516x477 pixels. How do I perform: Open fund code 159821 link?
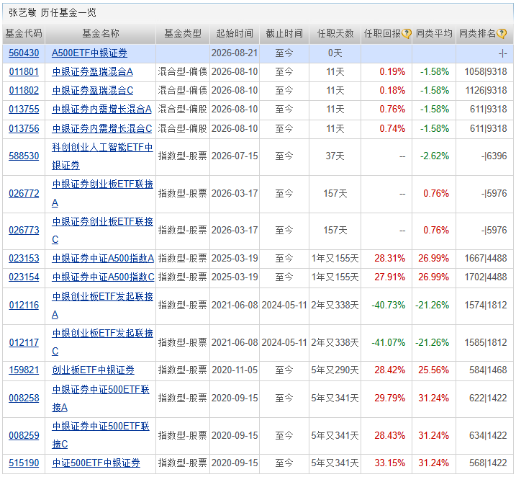24,370
